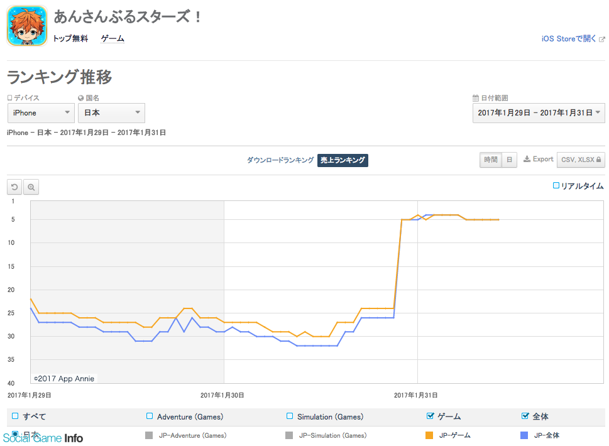Click the JP-全体 legend label
The image size is (609, 446).
click(547, 435)
